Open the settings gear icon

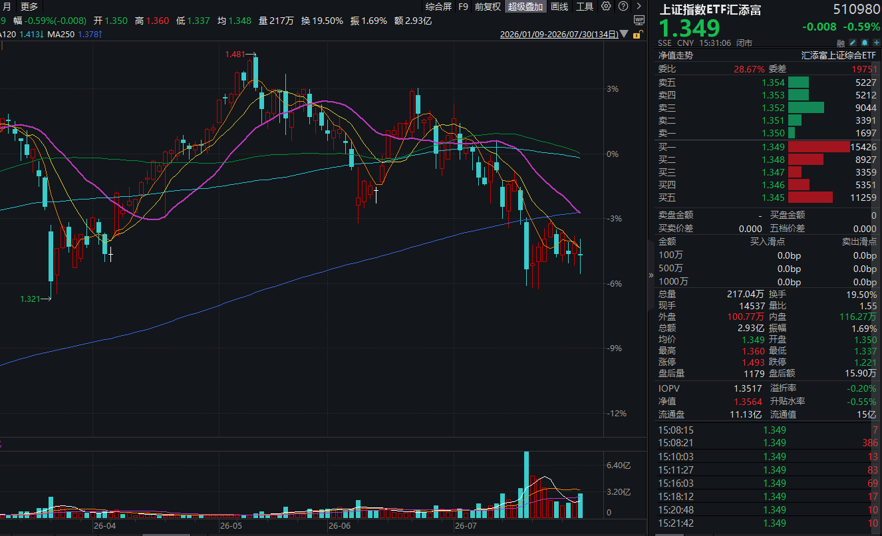pyautogui.click(x=606, y=6)
